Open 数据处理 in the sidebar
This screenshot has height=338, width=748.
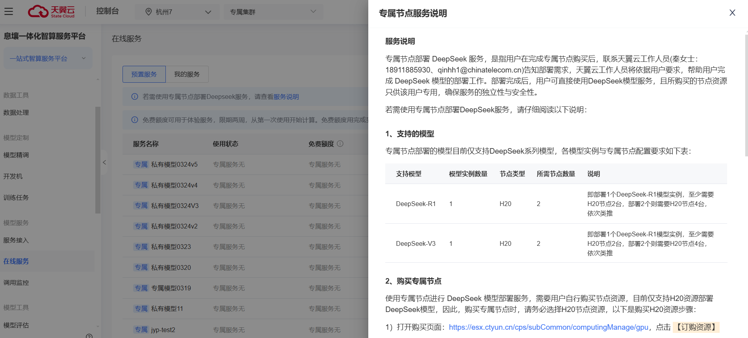16,113
